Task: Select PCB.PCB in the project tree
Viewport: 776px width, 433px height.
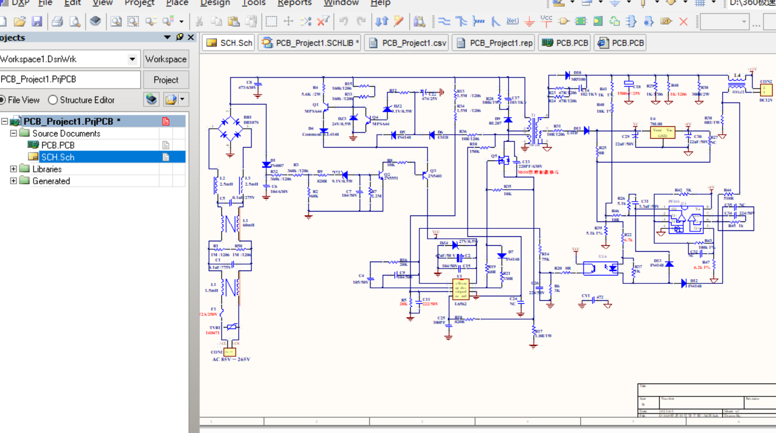Action: pos(57,145)
